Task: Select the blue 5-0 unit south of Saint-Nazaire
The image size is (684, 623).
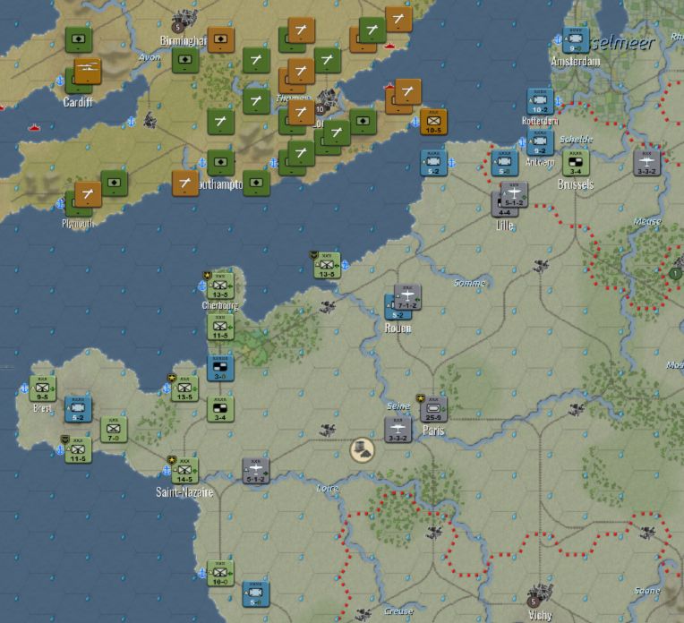Action: click(256, 593)
